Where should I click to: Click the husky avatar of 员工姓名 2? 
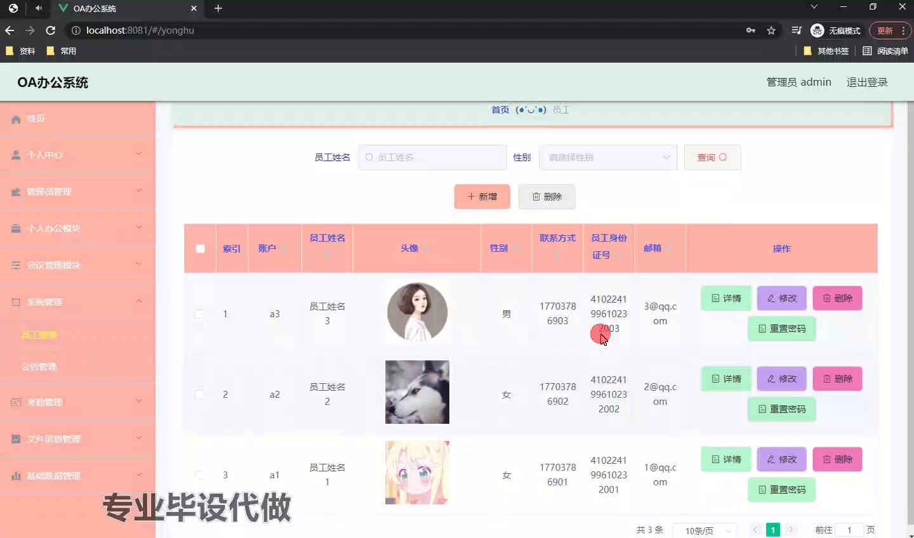[x=417, y=392]
